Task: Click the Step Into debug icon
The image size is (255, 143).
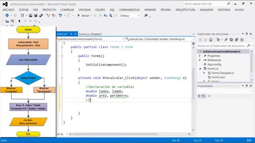Action: [x=106, y=15]
